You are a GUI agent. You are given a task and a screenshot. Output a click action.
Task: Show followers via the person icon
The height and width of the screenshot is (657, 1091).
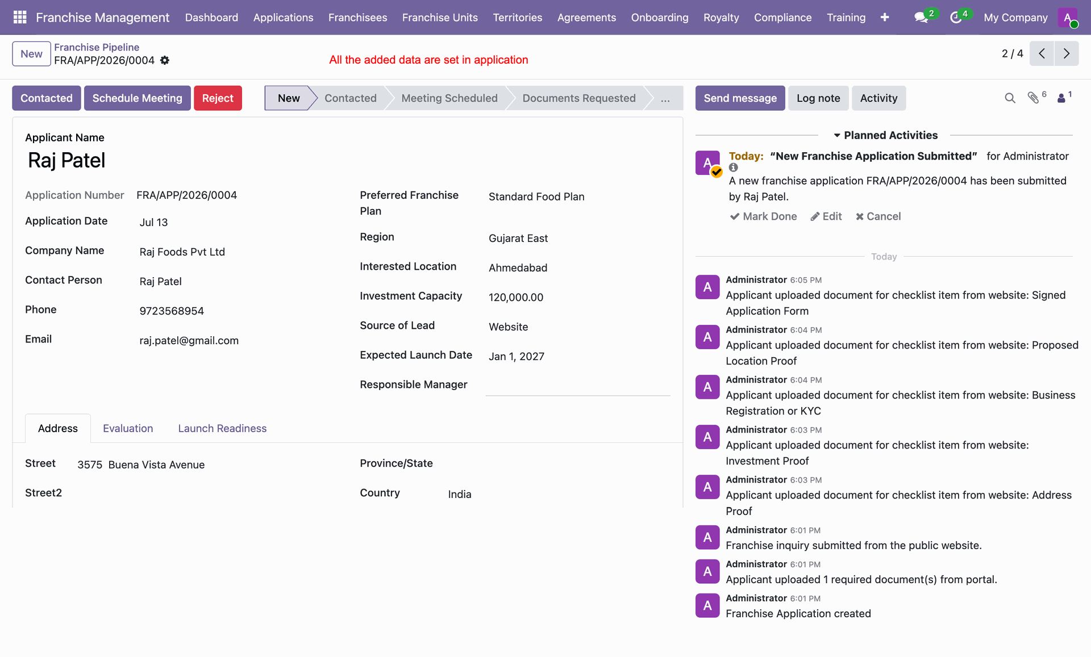[1061, 98]
